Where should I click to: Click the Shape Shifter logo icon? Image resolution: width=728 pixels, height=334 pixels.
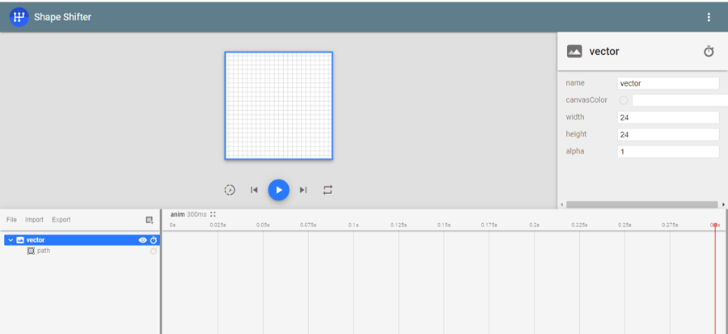point(19,17)
